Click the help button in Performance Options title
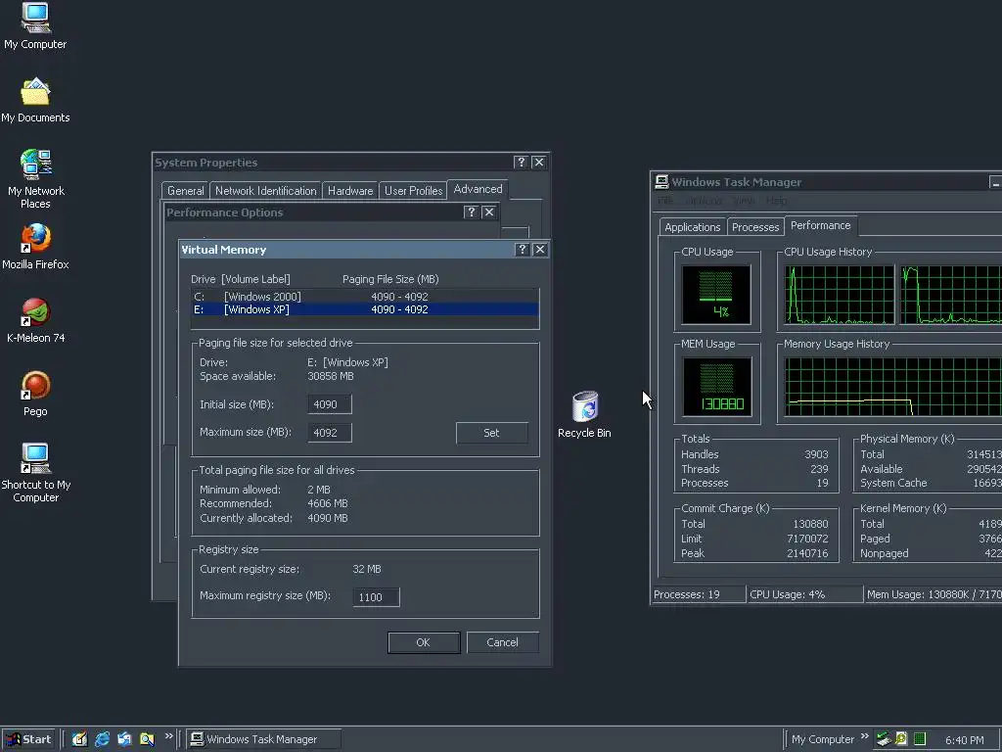The height and width of the screenshot is (752, 1002). 471,212
